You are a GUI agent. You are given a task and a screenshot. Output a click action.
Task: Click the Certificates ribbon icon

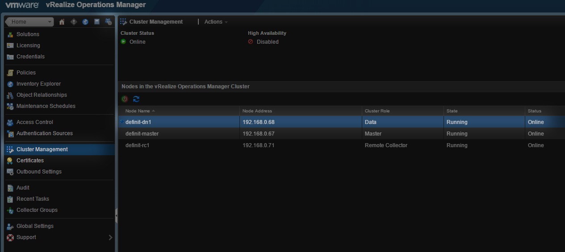click(10, 161)
